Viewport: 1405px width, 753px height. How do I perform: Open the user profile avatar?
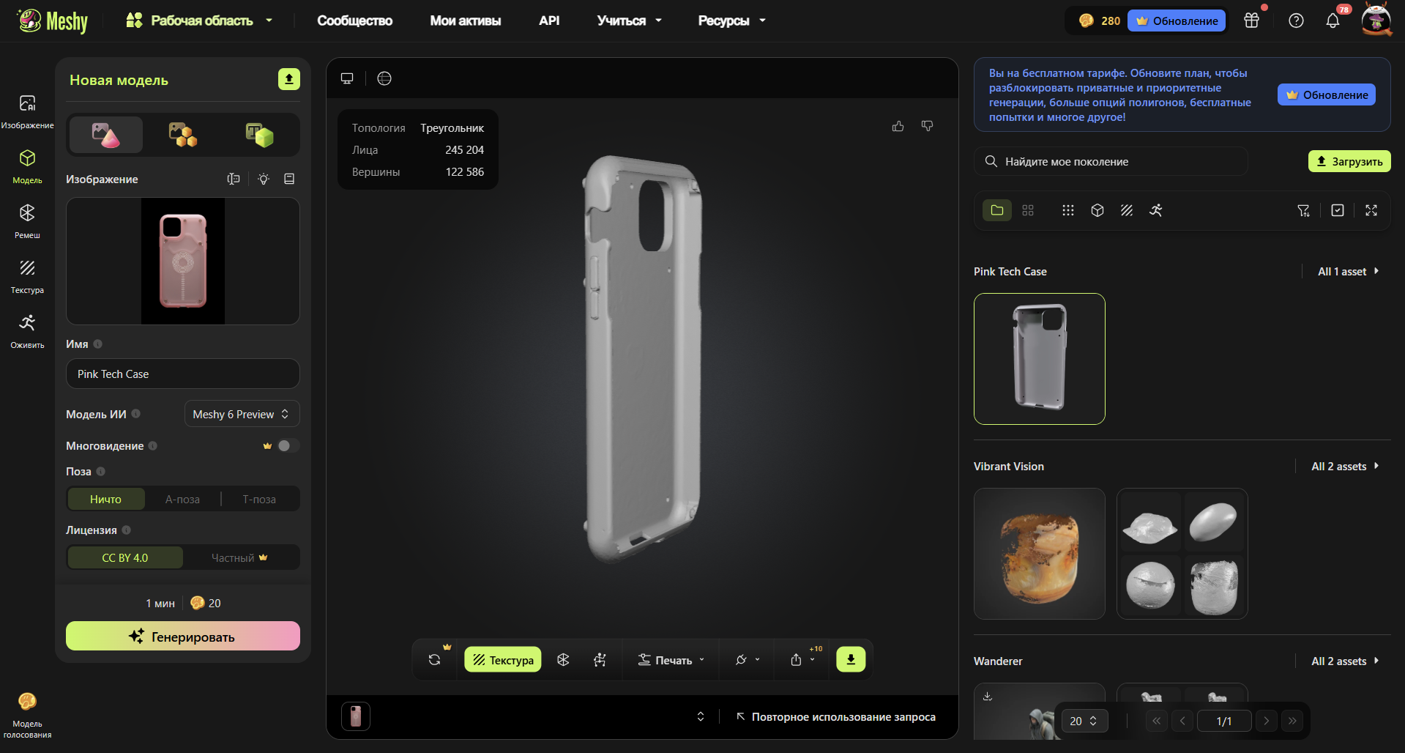(x=1376, y=20)
